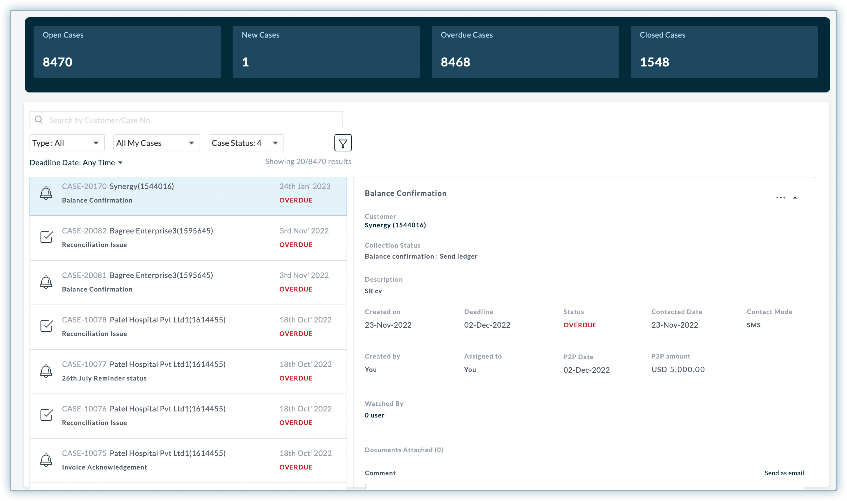
Task: Click Deadline value 02-Dec-2022
Action: click(487, 325)
